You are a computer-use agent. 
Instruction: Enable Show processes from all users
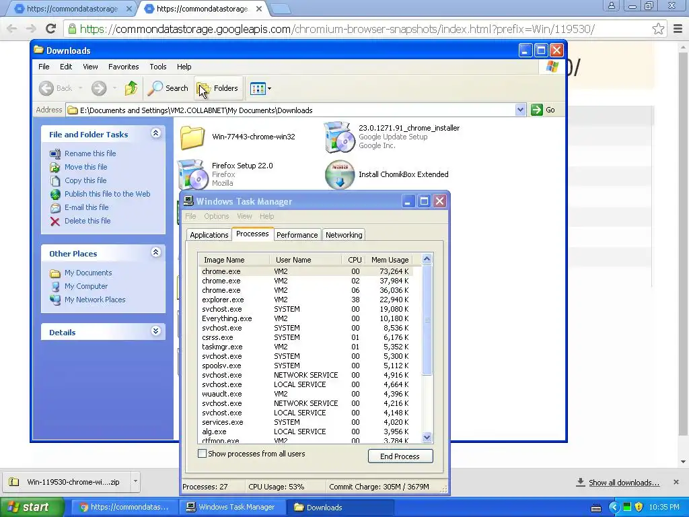tap(202, 454)
